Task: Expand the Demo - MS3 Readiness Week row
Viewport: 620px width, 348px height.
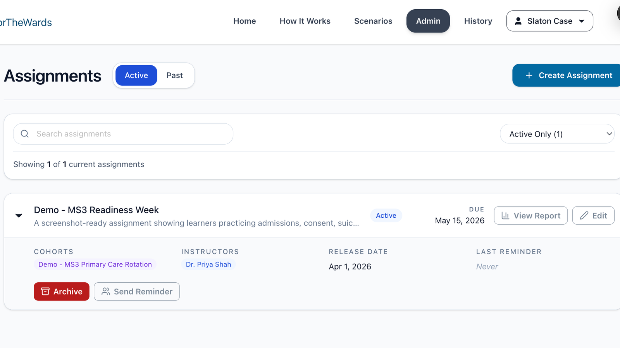Action: coord(19,215)
